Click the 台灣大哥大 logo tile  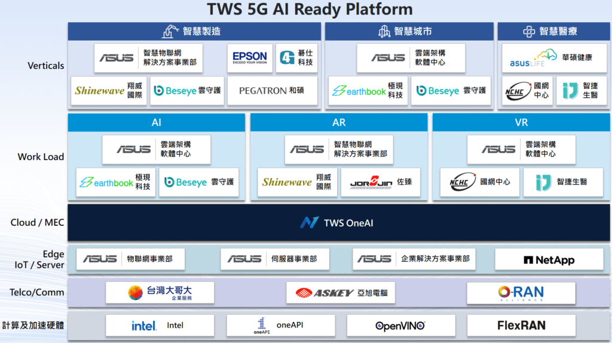[x=160, y=293]
